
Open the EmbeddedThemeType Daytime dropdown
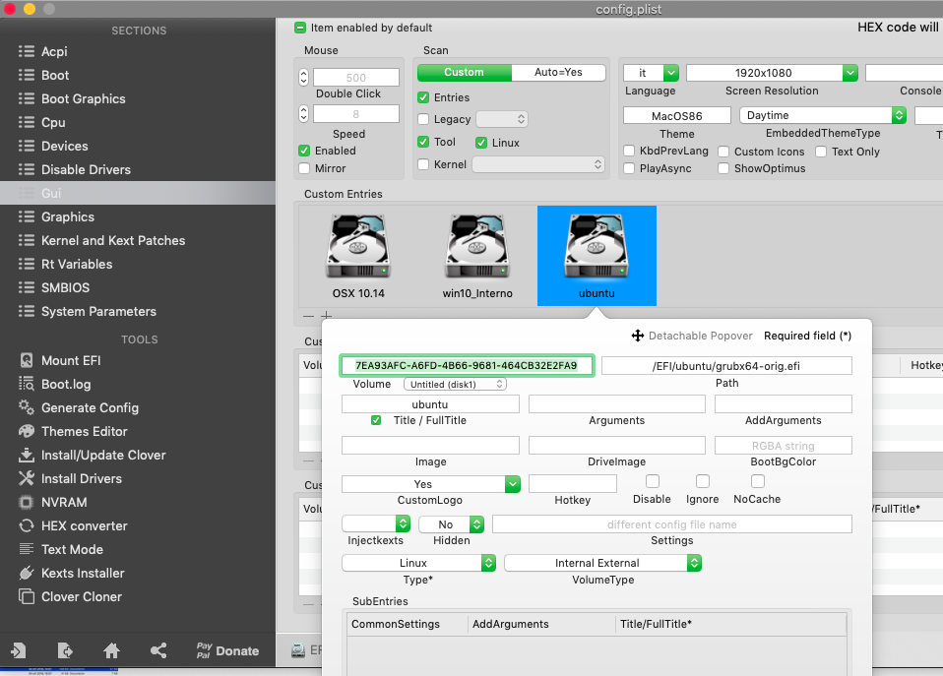point(823,115)
